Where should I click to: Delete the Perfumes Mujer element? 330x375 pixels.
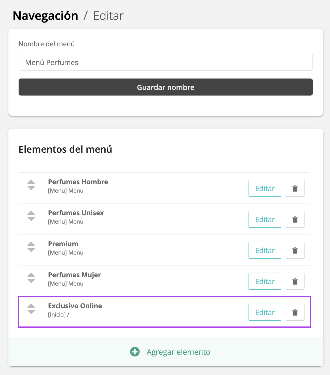click(x=295, y=281)
